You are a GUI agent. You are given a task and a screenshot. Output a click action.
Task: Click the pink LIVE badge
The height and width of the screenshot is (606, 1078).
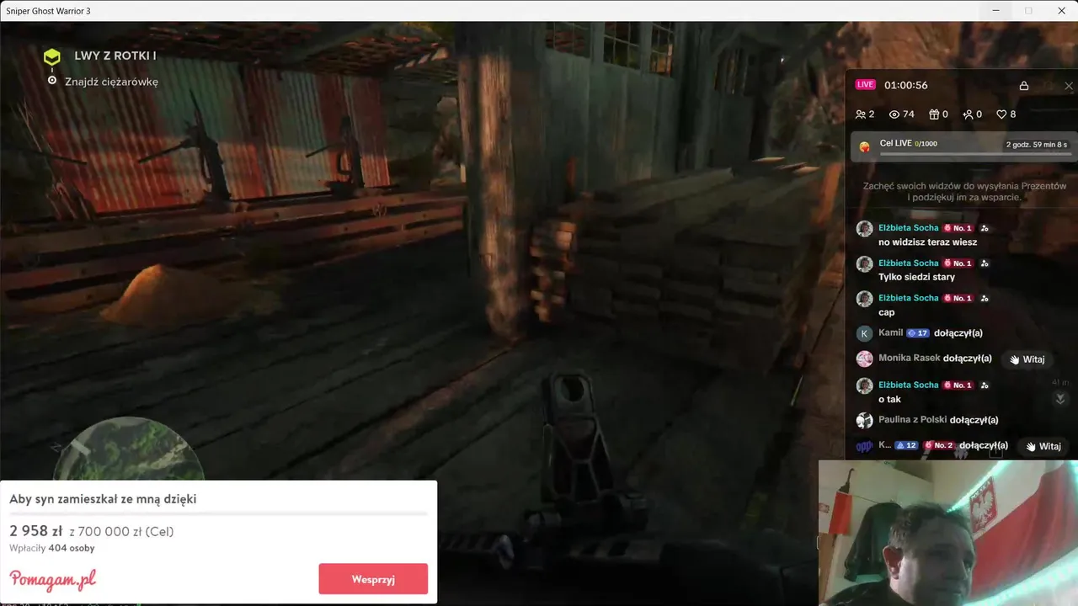[866, 85]
